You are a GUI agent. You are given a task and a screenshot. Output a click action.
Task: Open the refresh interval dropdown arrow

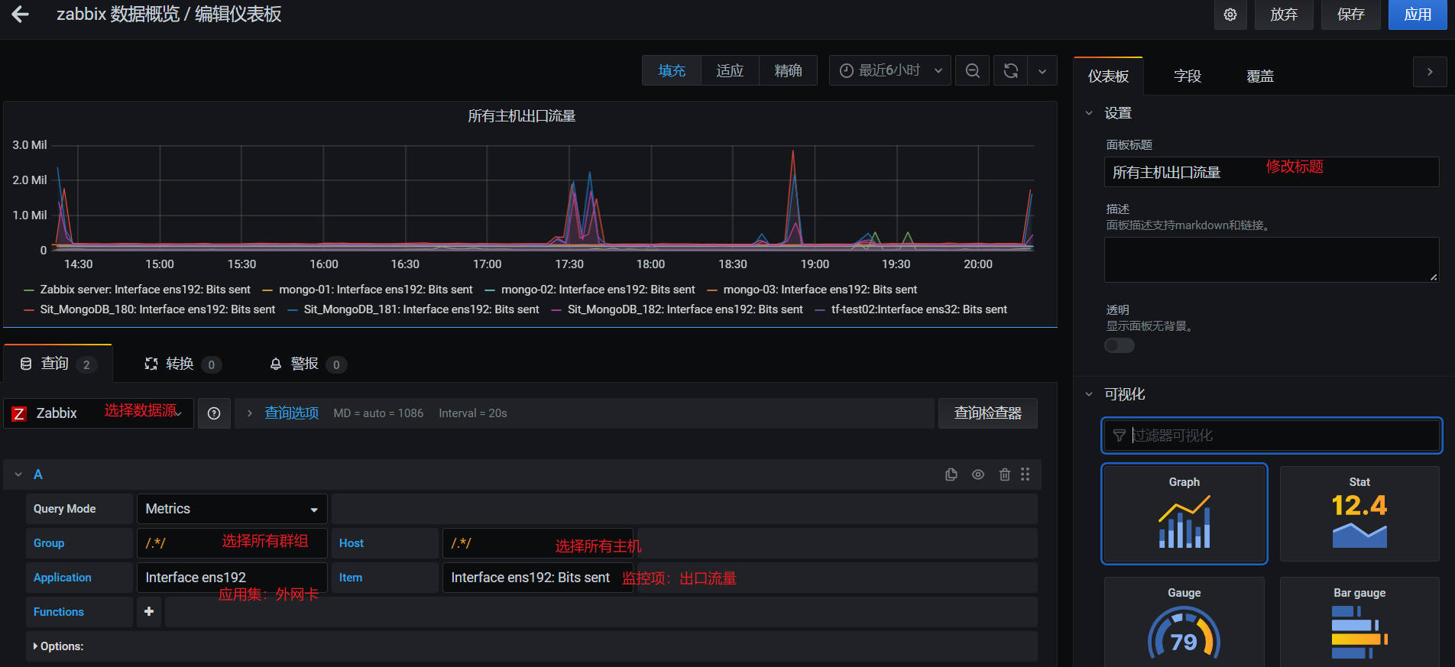(1042, 70)
